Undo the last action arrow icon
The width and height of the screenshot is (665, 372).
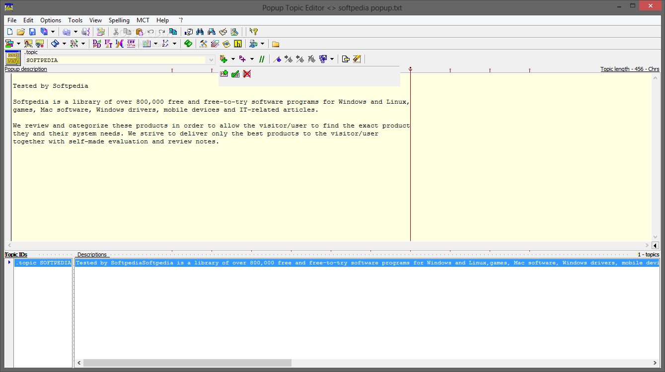click(x=150, y=32)
